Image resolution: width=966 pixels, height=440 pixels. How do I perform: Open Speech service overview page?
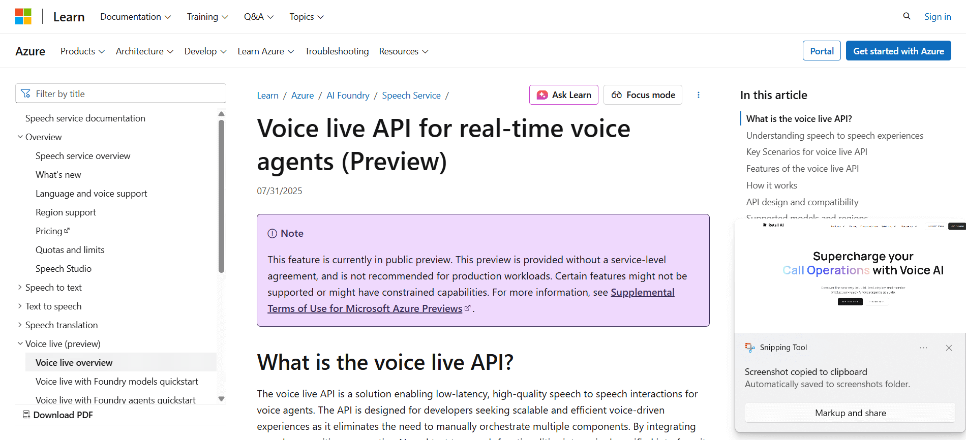(83, 155)
